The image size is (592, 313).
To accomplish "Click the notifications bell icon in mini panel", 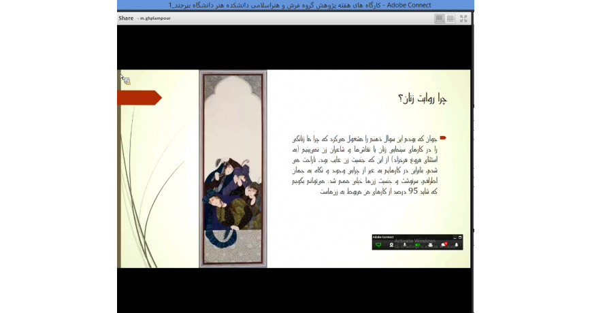I will click(457, 245).
